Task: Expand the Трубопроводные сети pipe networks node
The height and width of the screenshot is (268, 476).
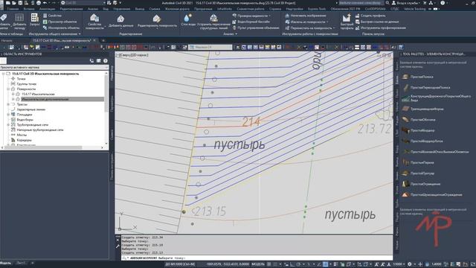Action: coord(8,124)
